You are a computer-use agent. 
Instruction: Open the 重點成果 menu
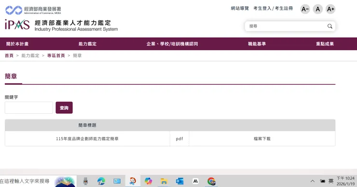click(x=325, y=44)
